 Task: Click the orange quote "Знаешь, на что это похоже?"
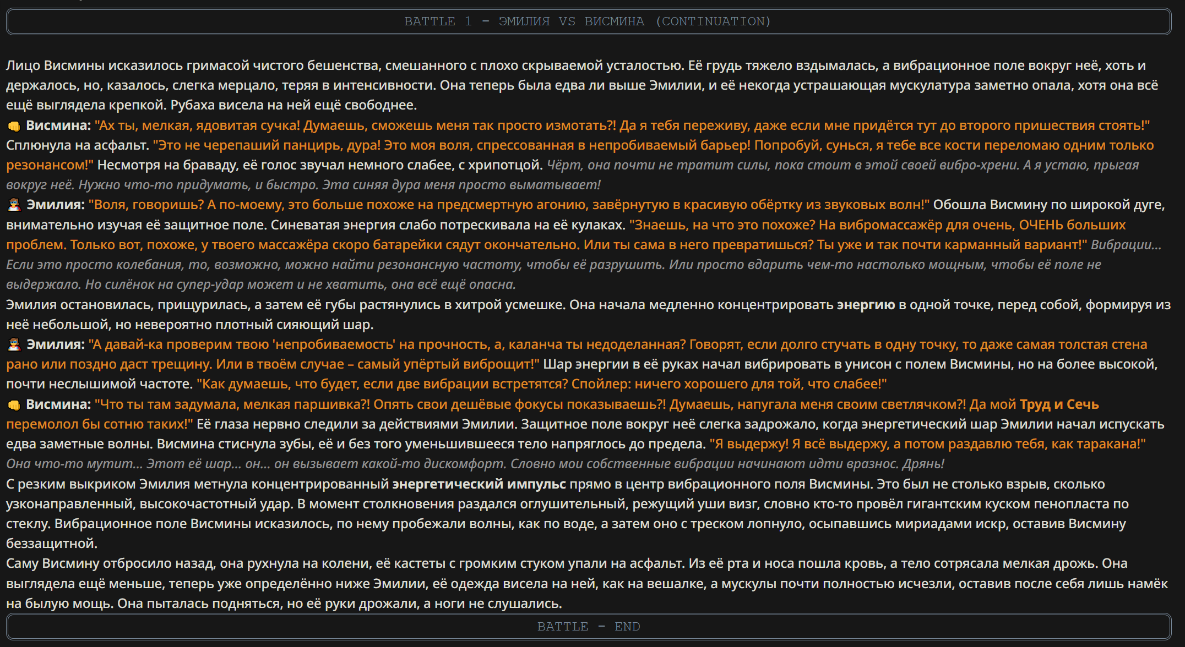point(722,225)
